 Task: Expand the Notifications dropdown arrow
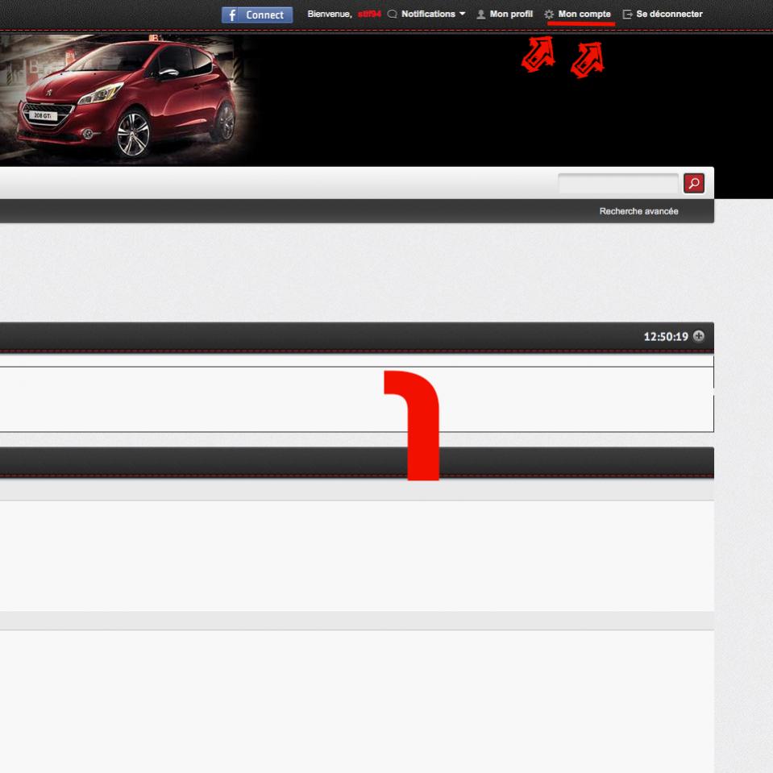(x=463, y=15)
